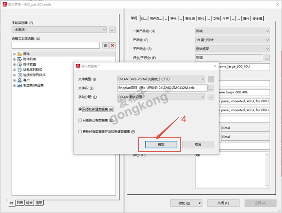
Task: Switch to the 信息 tab at bottom
Action: pos(39,203)
